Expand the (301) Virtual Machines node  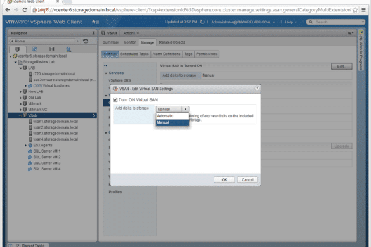point(25,85)
